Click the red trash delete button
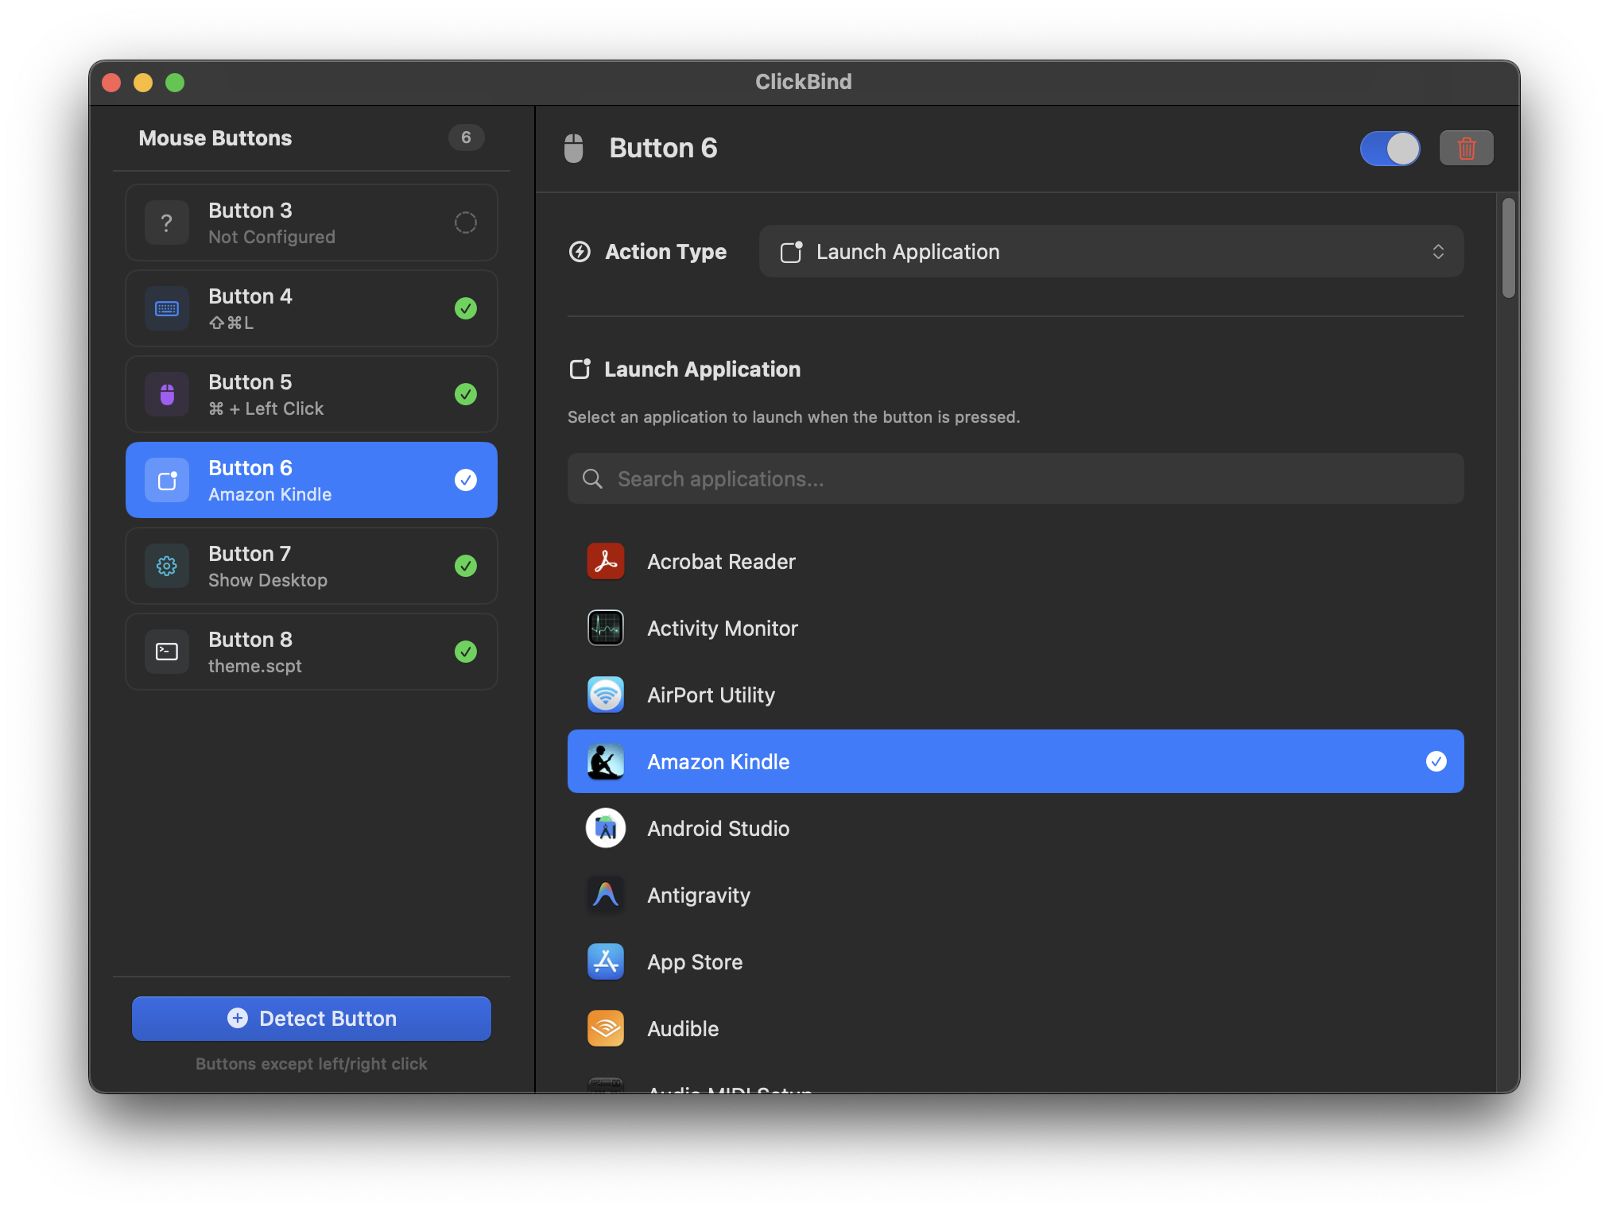The height and width of the screenshot is (1211, 1609). click(1466, 148)
